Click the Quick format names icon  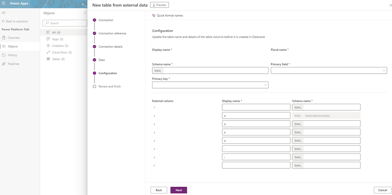tap(154, 16)
